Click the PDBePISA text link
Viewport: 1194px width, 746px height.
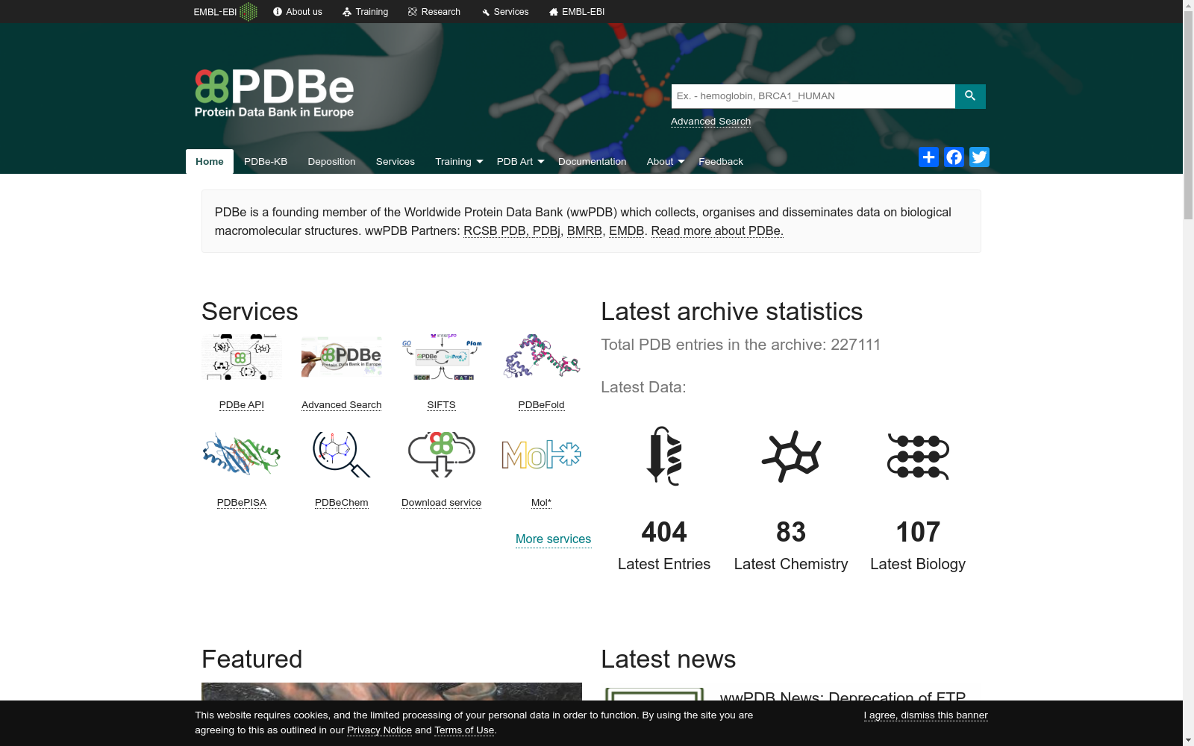tap(242, 503)
